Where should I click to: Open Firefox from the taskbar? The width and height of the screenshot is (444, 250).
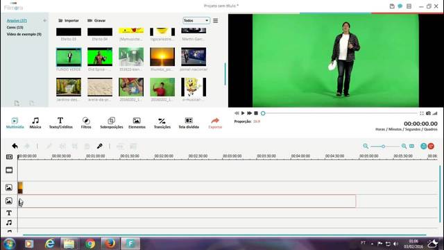point(110,244)
